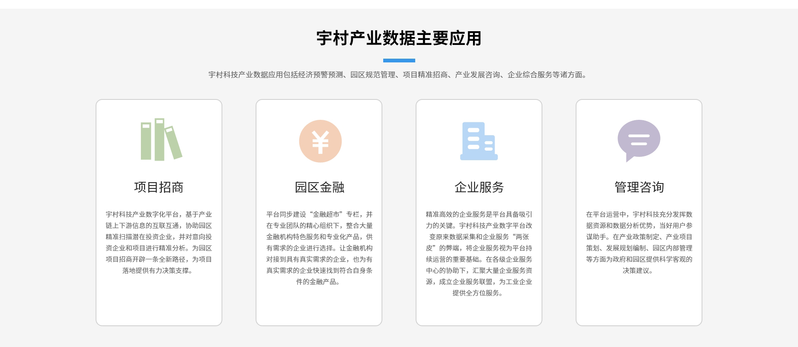Click the 管理咨询 description paragraph text
The height and width of the screenshot is (347, 798).
click(639, 242)
